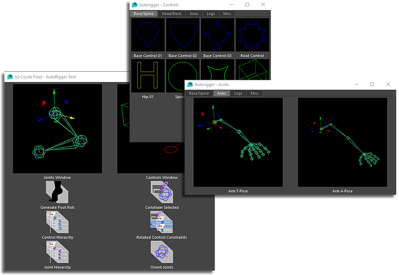
Task: Click the Arm A-Pose label
Action: pyautogui.click(x=343, y=191)
